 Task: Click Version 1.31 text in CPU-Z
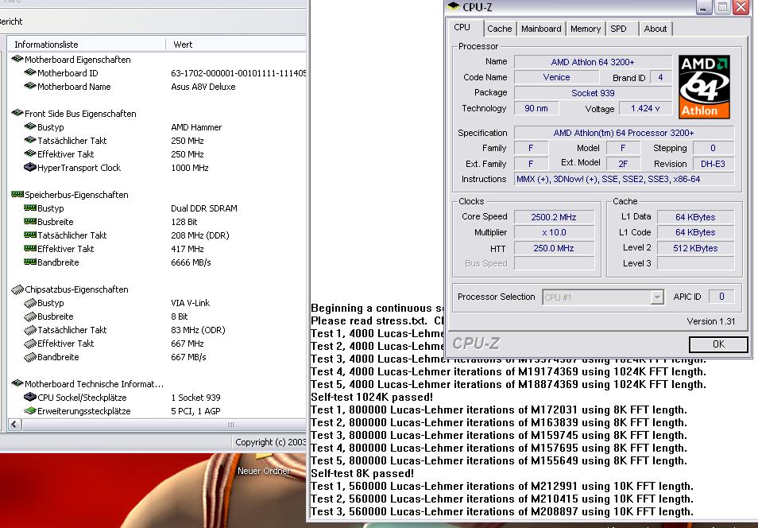710,321
